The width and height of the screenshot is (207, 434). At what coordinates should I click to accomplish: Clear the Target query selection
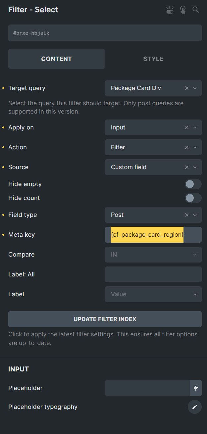187,88
